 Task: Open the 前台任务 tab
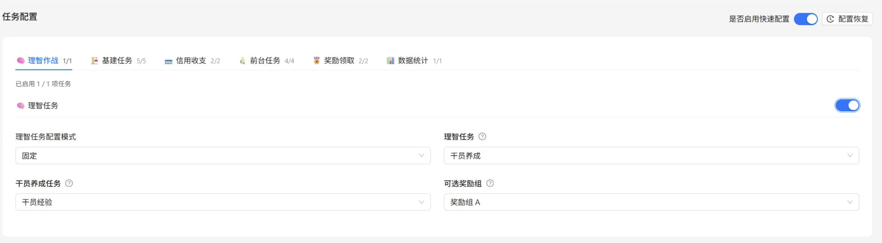pos(267,61)
